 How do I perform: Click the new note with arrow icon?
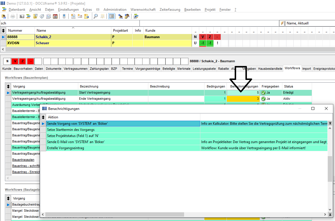pyautogui.click(x=87, y=16)
